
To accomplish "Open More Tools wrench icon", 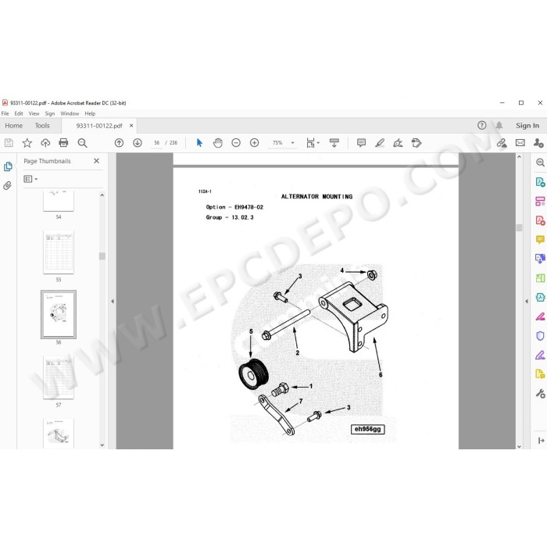I will [540, 394].
